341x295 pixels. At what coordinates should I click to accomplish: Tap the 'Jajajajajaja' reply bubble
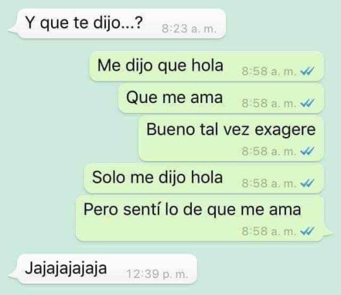[x=107, y=269]
